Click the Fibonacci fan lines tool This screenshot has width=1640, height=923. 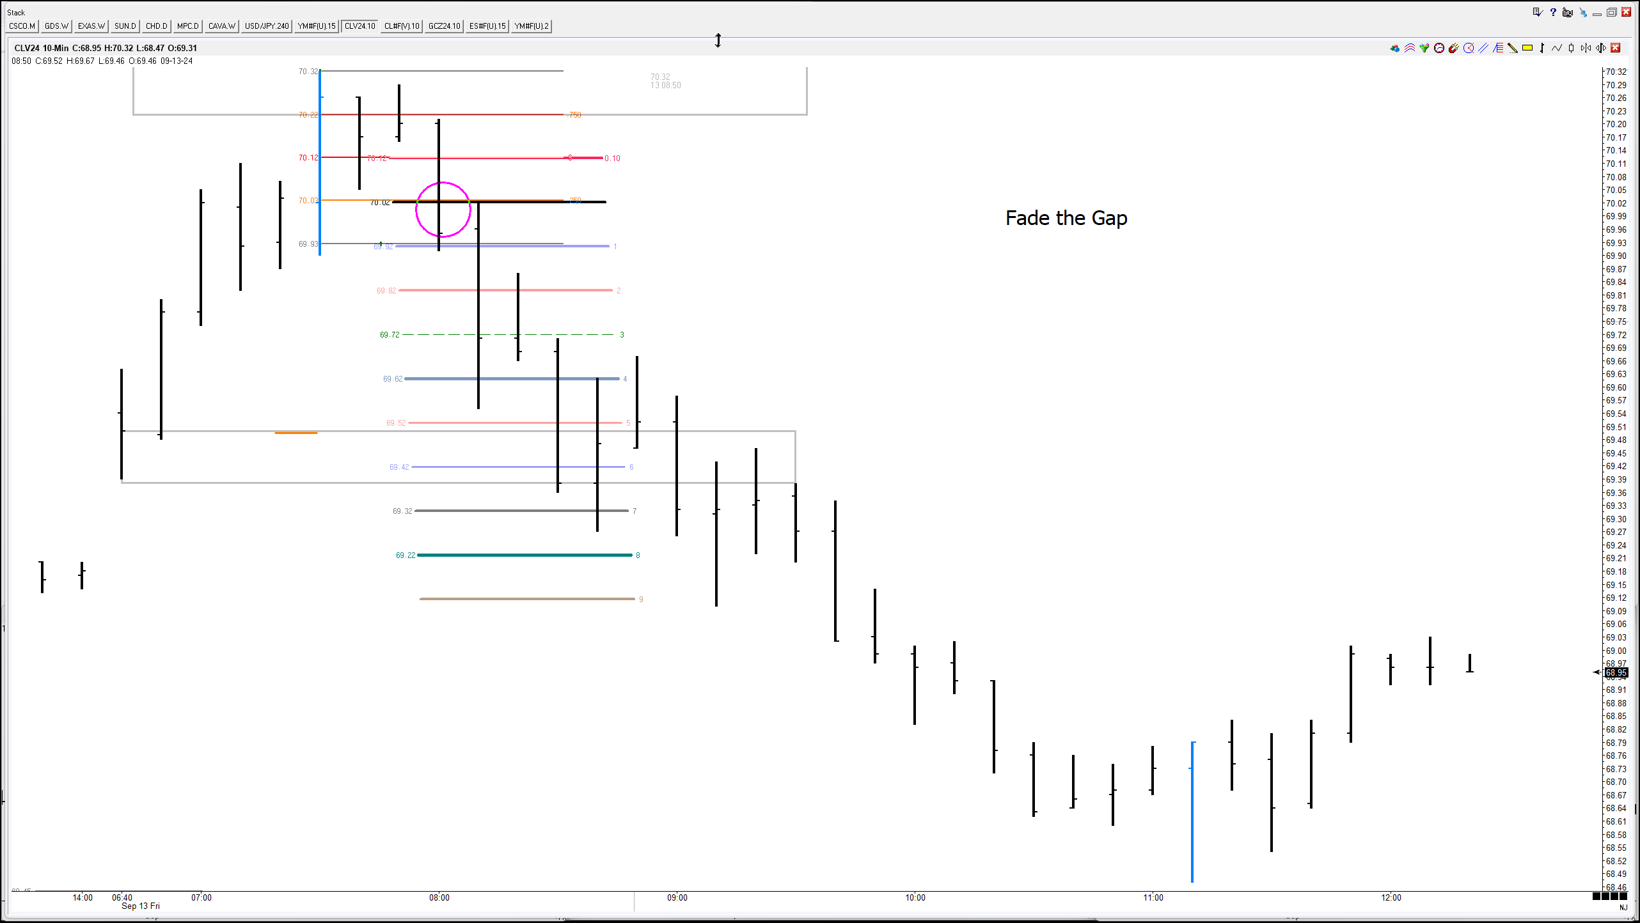1498,48
